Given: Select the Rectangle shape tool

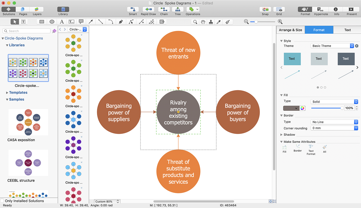Looking at the screenshot, I should (x=42, y=22).
